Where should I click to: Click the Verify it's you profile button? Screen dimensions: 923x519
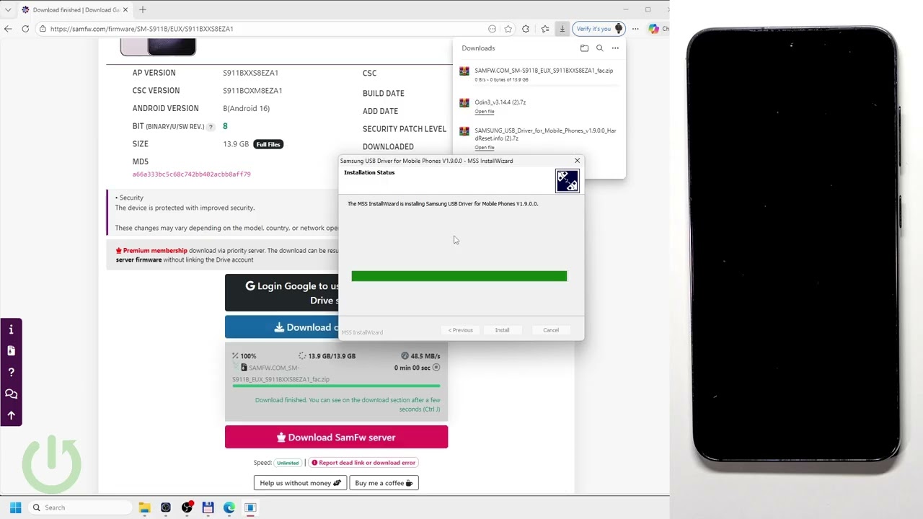[599, 29]
